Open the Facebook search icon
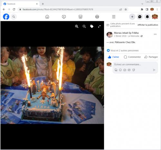The width and height of the screenshot is (161, 150). pyautogui.click(x=14, y=17)
